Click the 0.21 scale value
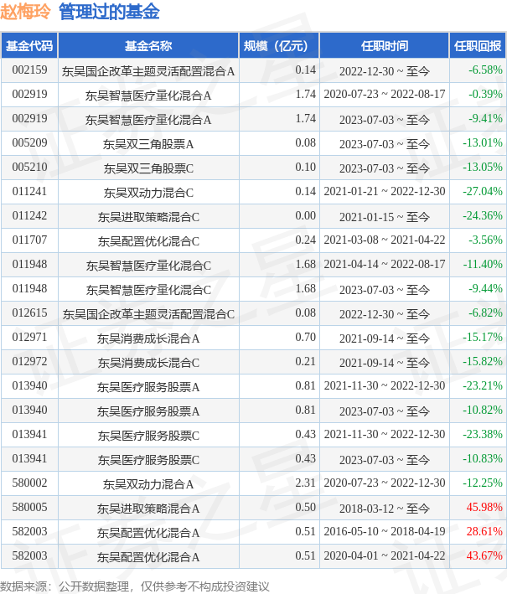Viewport: 507px width, 594px height. coord(305,361)
